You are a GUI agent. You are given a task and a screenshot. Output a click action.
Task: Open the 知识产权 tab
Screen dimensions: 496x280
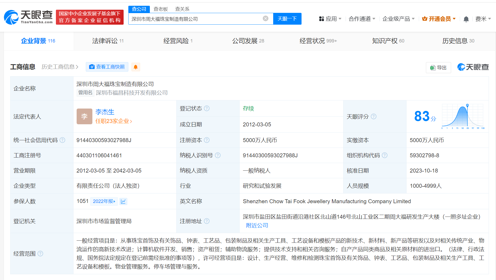coord(384,41)
